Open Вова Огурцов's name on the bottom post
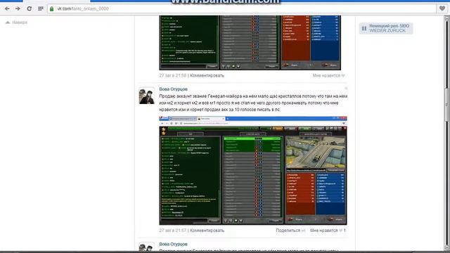Image resolution: width=450 pixels, height=253 pixels. 174,244
